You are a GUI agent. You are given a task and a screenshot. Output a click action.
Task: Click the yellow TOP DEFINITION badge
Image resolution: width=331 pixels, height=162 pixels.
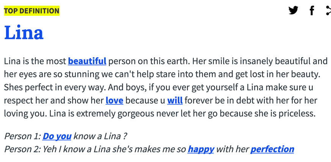[31, 11]
